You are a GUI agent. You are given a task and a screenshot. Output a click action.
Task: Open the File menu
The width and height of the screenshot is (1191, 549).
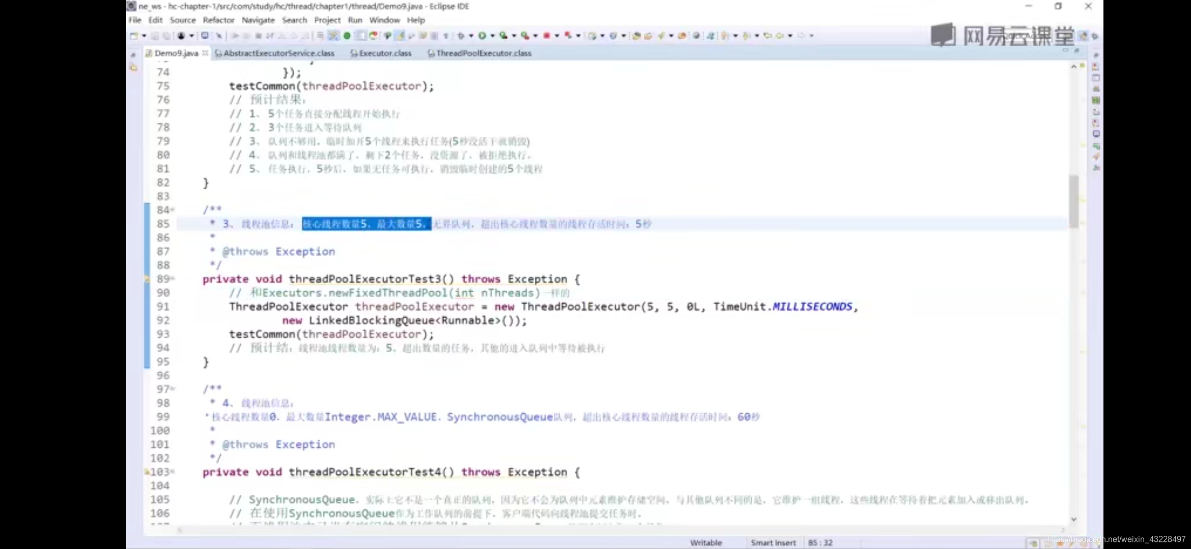[x=135, y=20]
